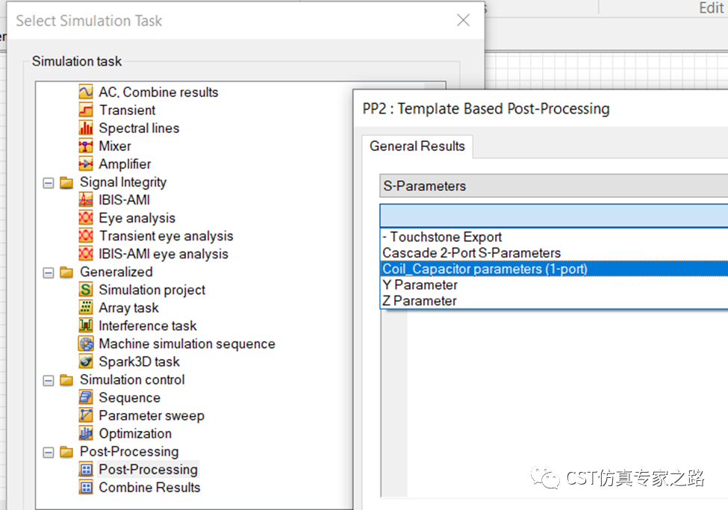Viewport: 728px width, 510px height.
Task: Collapse the Generalized folder node
Action: coord(49,272)
